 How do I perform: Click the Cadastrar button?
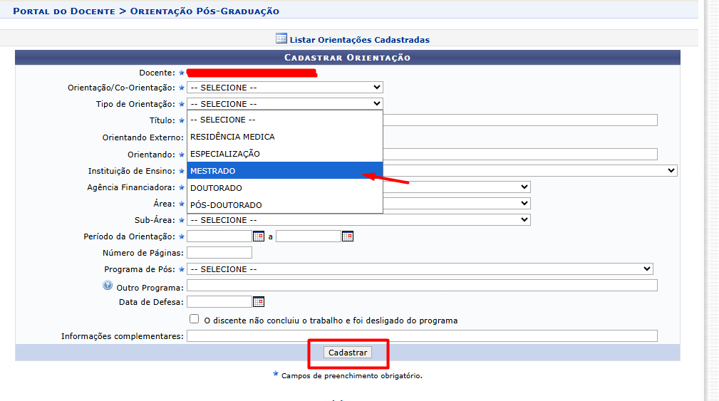pos(348,353)
